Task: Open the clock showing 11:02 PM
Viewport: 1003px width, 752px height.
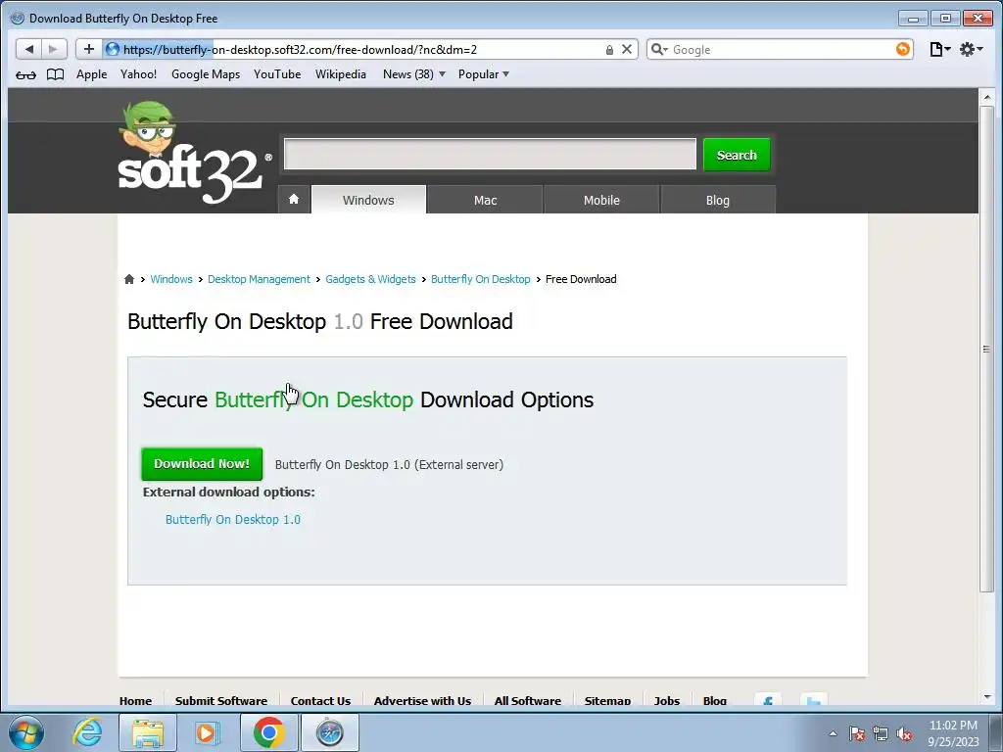Action: pos(953,732)
